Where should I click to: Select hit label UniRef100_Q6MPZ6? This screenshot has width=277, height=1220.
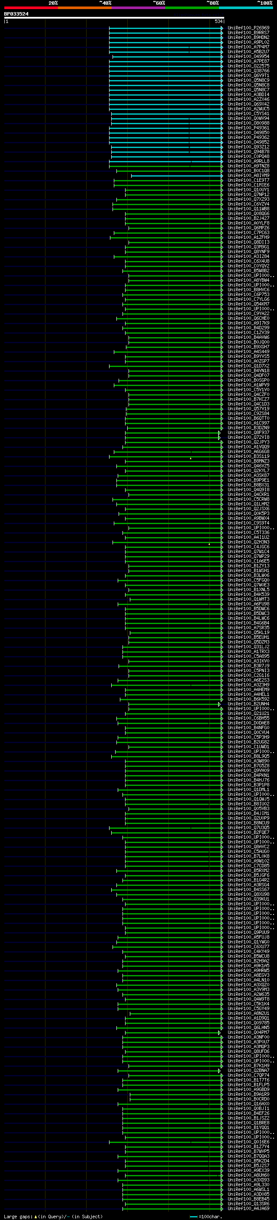pos(248,228)
